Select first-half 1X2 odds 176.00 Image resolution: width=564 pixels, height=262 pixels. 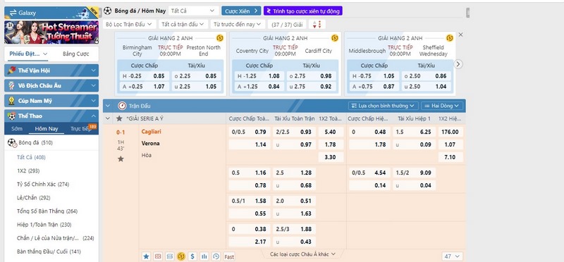(450, 132)
